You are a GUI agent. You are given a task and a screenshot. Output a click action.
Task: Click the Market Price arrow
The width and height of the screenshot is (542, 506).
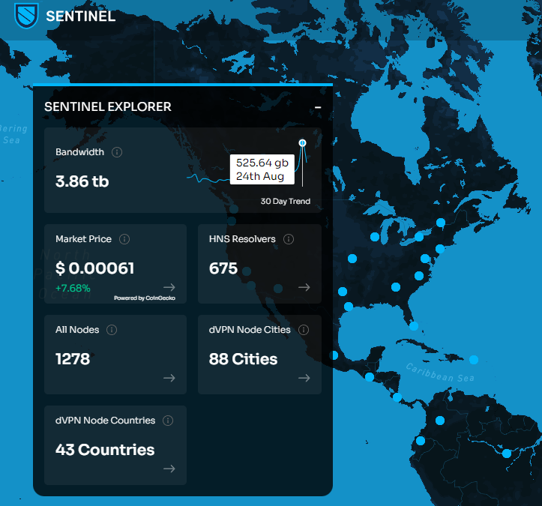[169, 287]
